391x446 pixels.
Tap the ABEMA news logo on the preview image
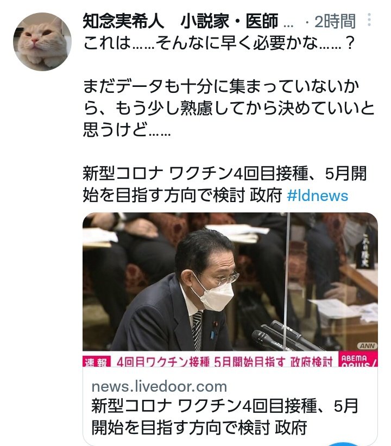point(358,360)
